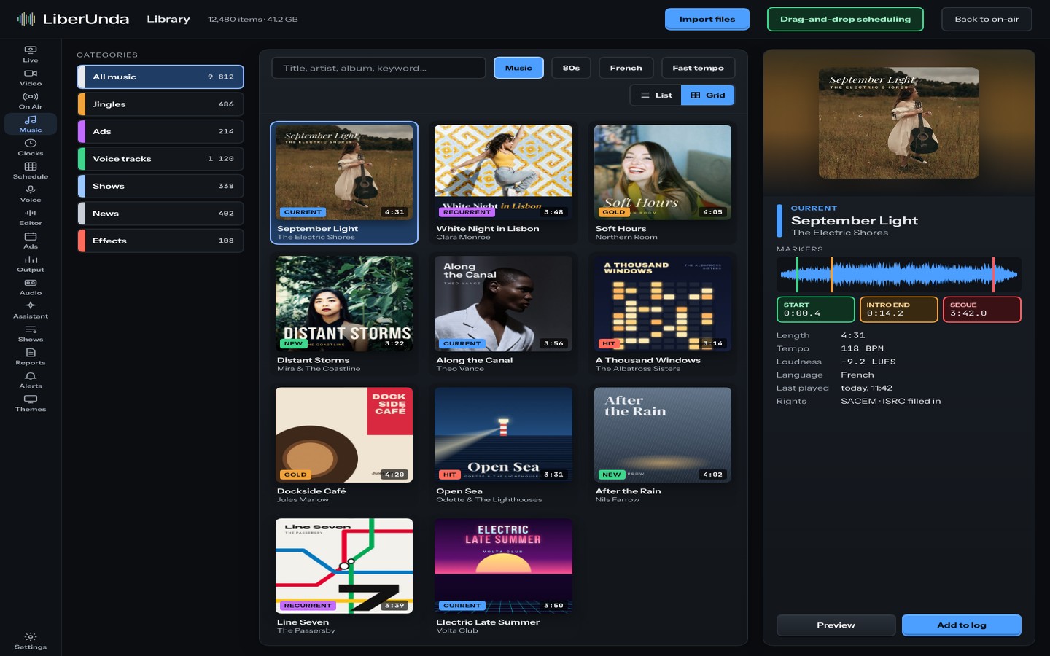Select the Effects category
Viewport: 1050px width, 656px height.
[x=160, y=241]
